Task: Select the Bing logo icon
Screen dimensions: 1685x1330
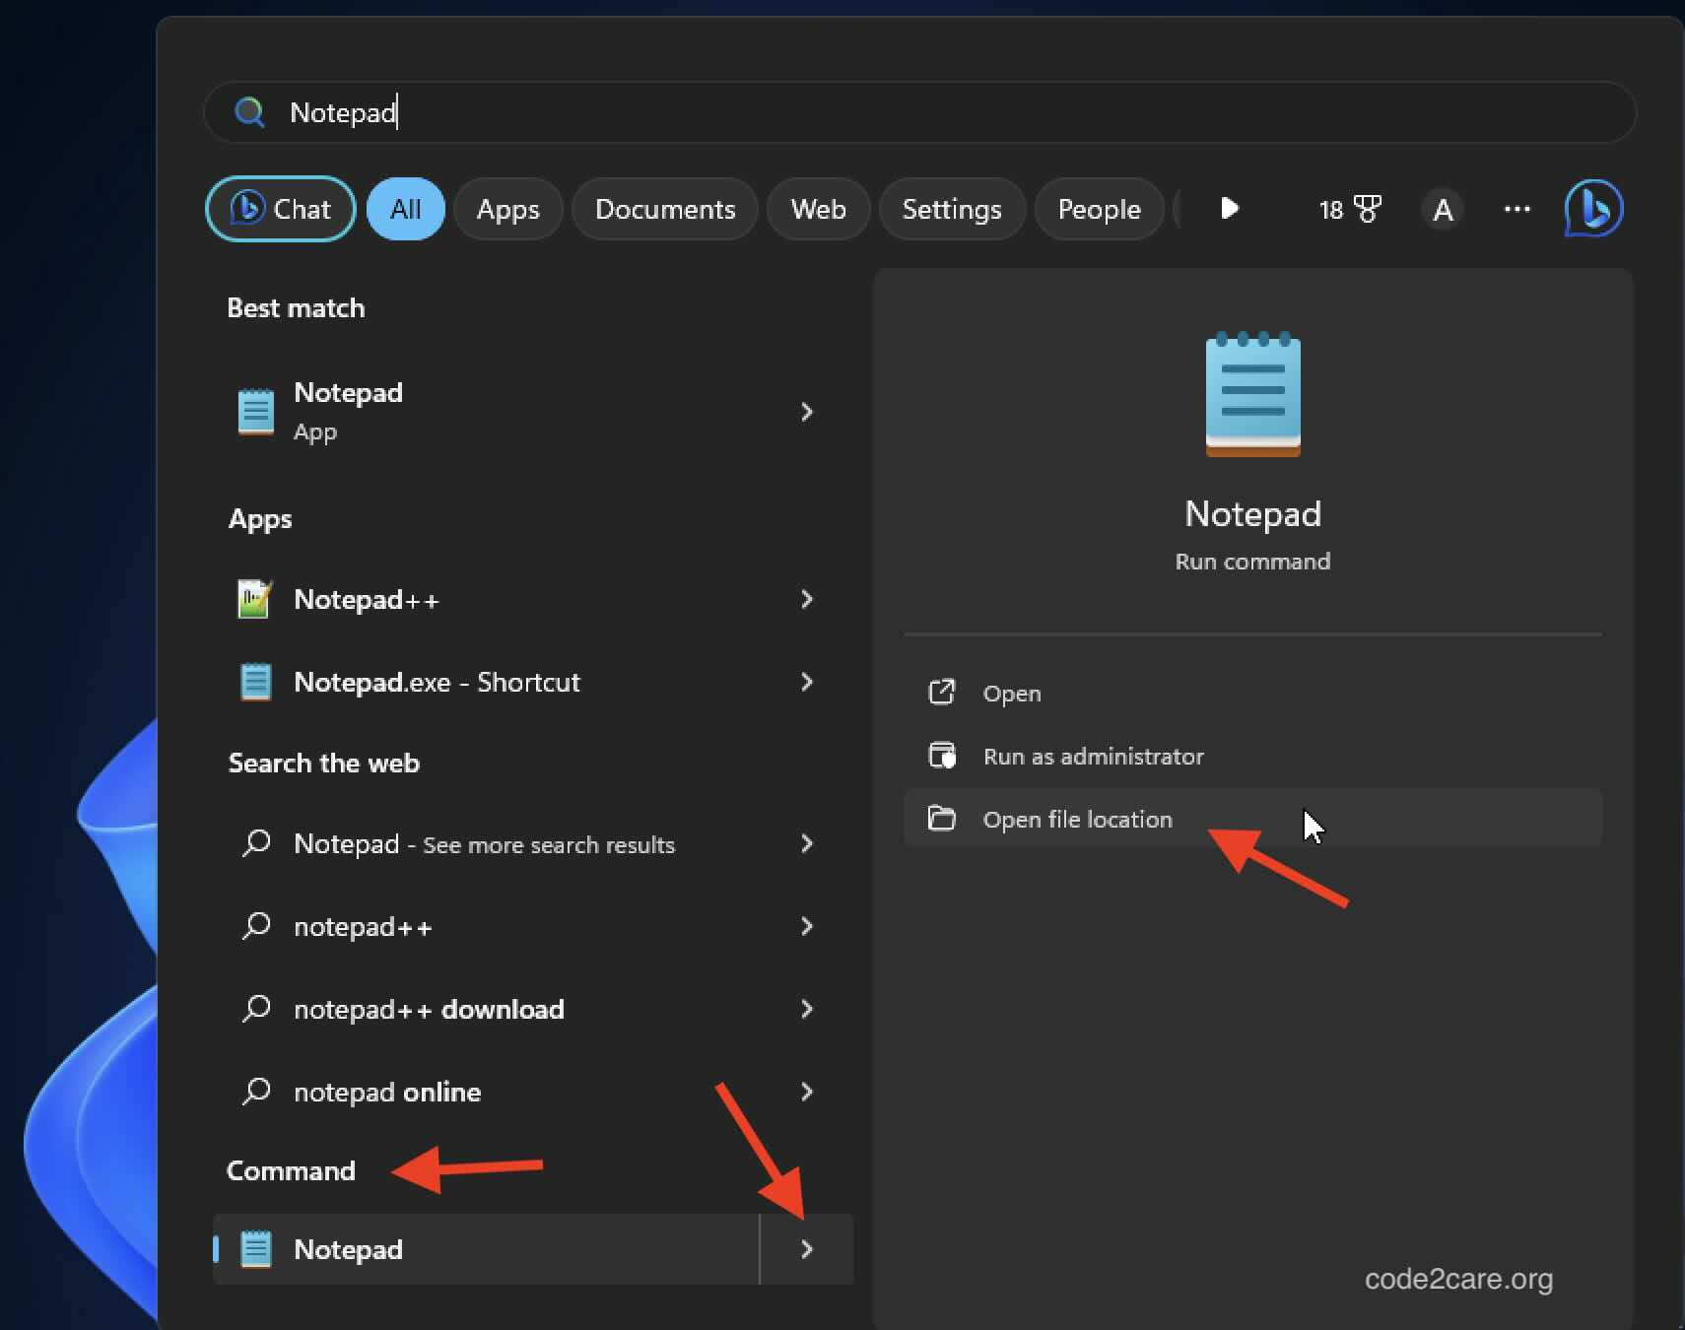Action: 1593,209
